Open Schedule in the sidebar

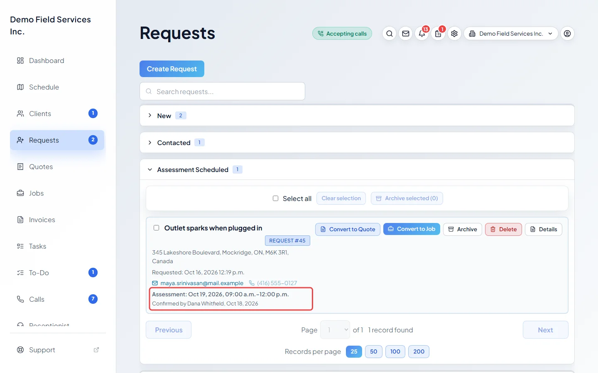[57, 87]
